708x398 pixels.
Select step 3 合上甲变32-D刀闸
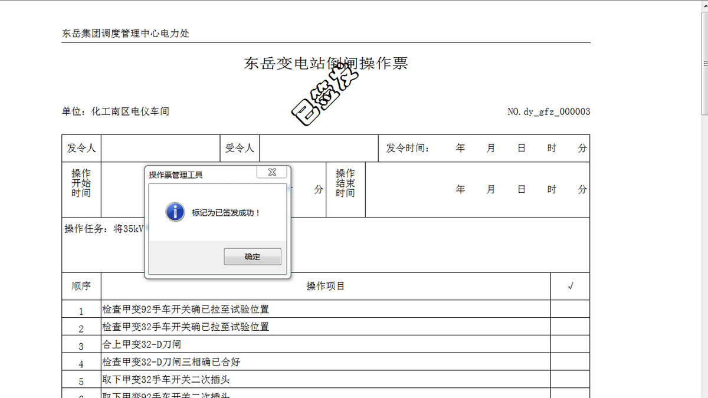142,344
